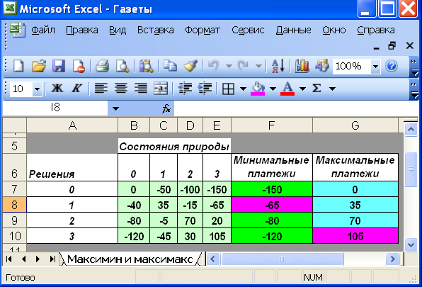
Task: Open Help with the question mark icon
Action: coord(392,66)
